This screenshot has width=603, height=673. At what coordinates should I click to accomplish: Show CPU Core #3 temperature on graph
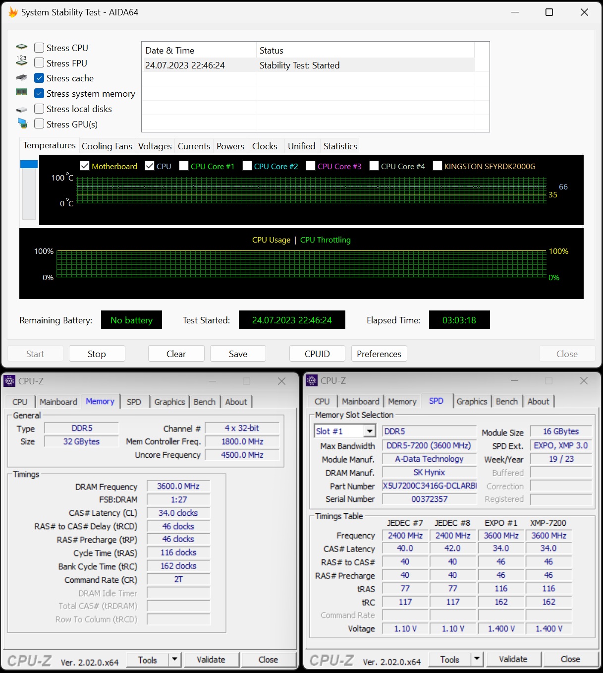point(310,166)
